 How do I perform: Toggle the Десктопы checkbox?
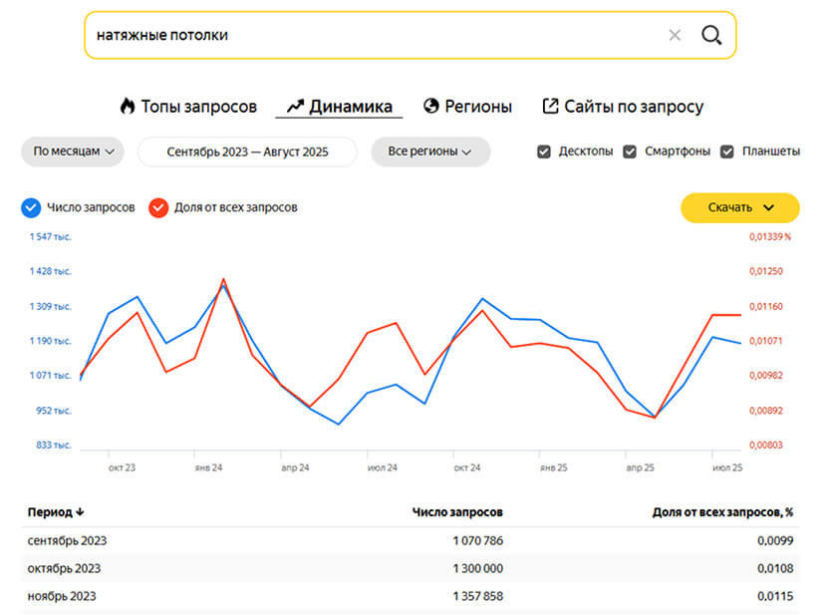[544, 152]
